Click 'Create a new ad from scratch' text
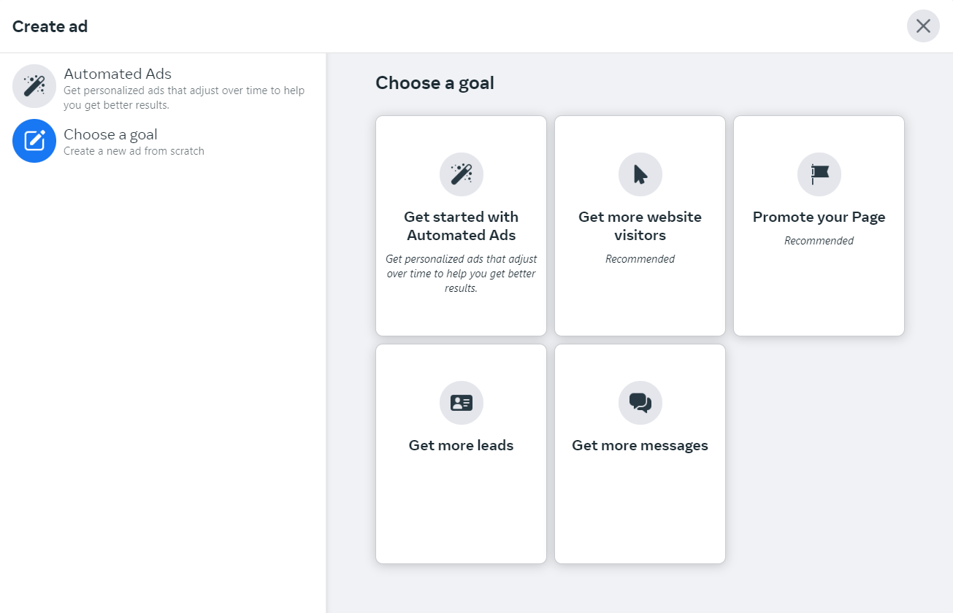Image resolution: width=953 pixels, height=613 pixels. tap(134, 151)
